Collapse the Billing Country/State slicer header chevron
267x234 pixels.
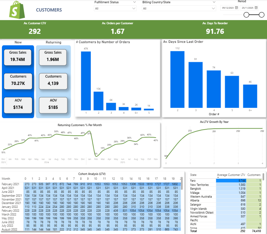click(x=214, y=2)
